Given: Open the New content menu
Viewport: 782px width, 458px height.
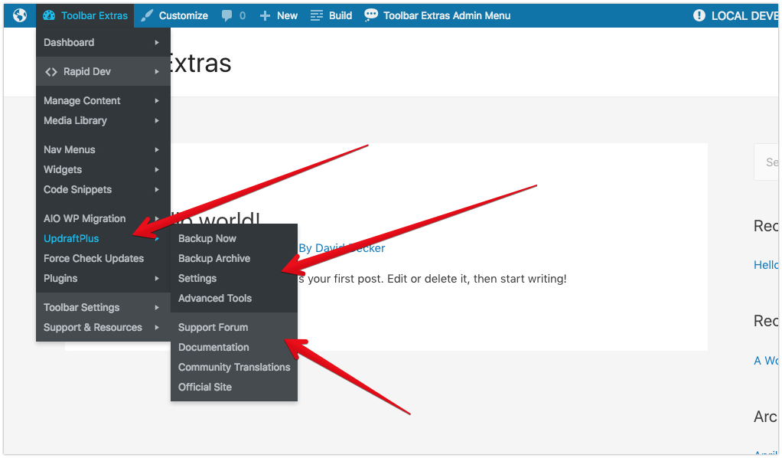Looking at the screenshot, I should (279, 15).
